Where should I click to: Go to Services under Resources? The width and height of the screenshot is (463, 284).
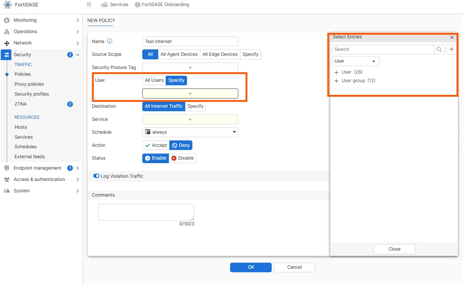23,137
